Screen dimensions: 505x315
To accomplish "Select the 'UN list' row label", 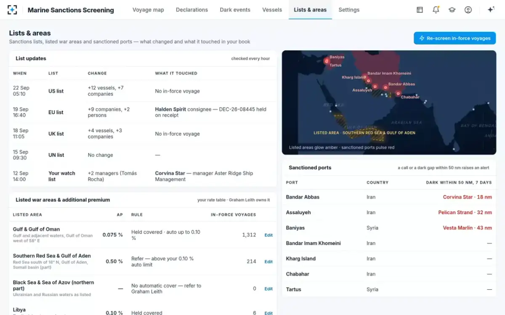I will (x=56, y=155).
